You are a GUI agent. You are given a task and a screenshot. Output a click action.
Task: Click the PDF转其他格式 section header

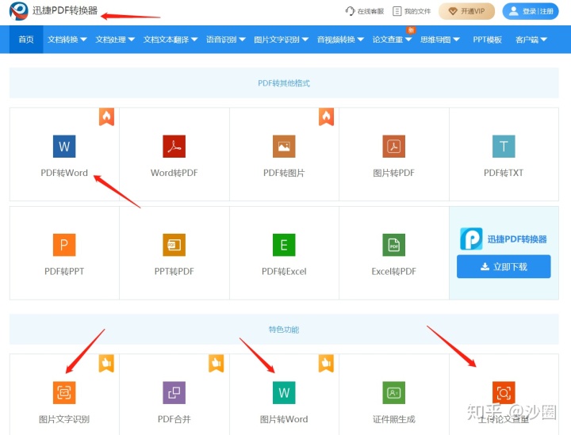tap(284, 83)
